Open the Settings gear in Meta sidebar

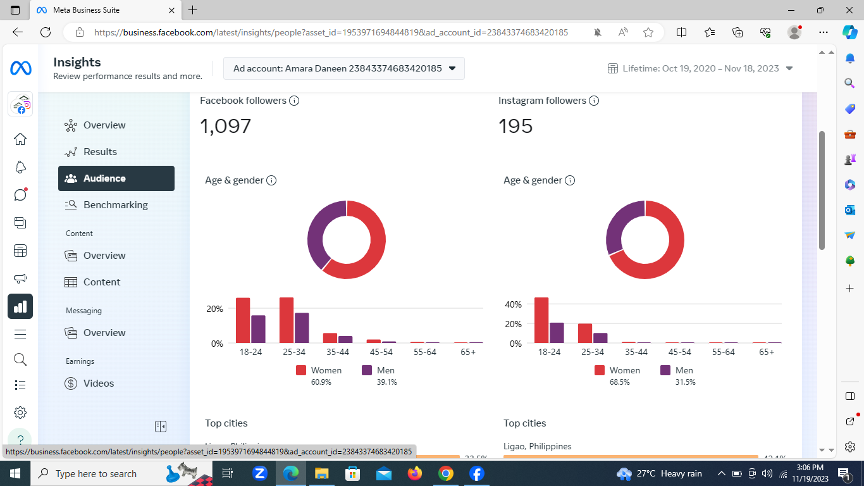coord(20,413)
